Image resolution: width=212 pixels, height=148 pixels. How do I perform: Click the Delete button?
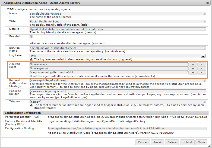(172, 142)
